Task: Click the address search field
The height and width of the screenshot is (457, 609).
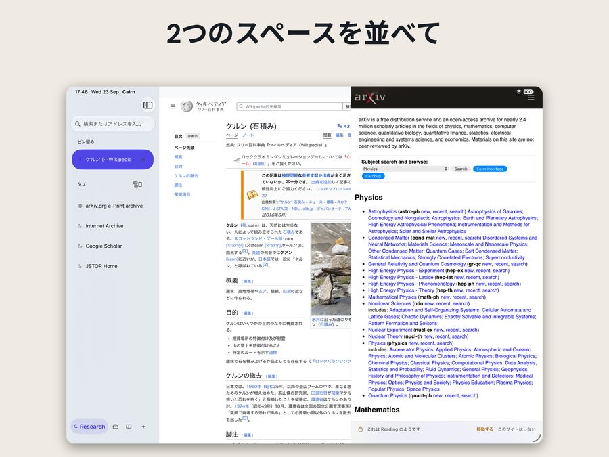Action: coord(112,124)
